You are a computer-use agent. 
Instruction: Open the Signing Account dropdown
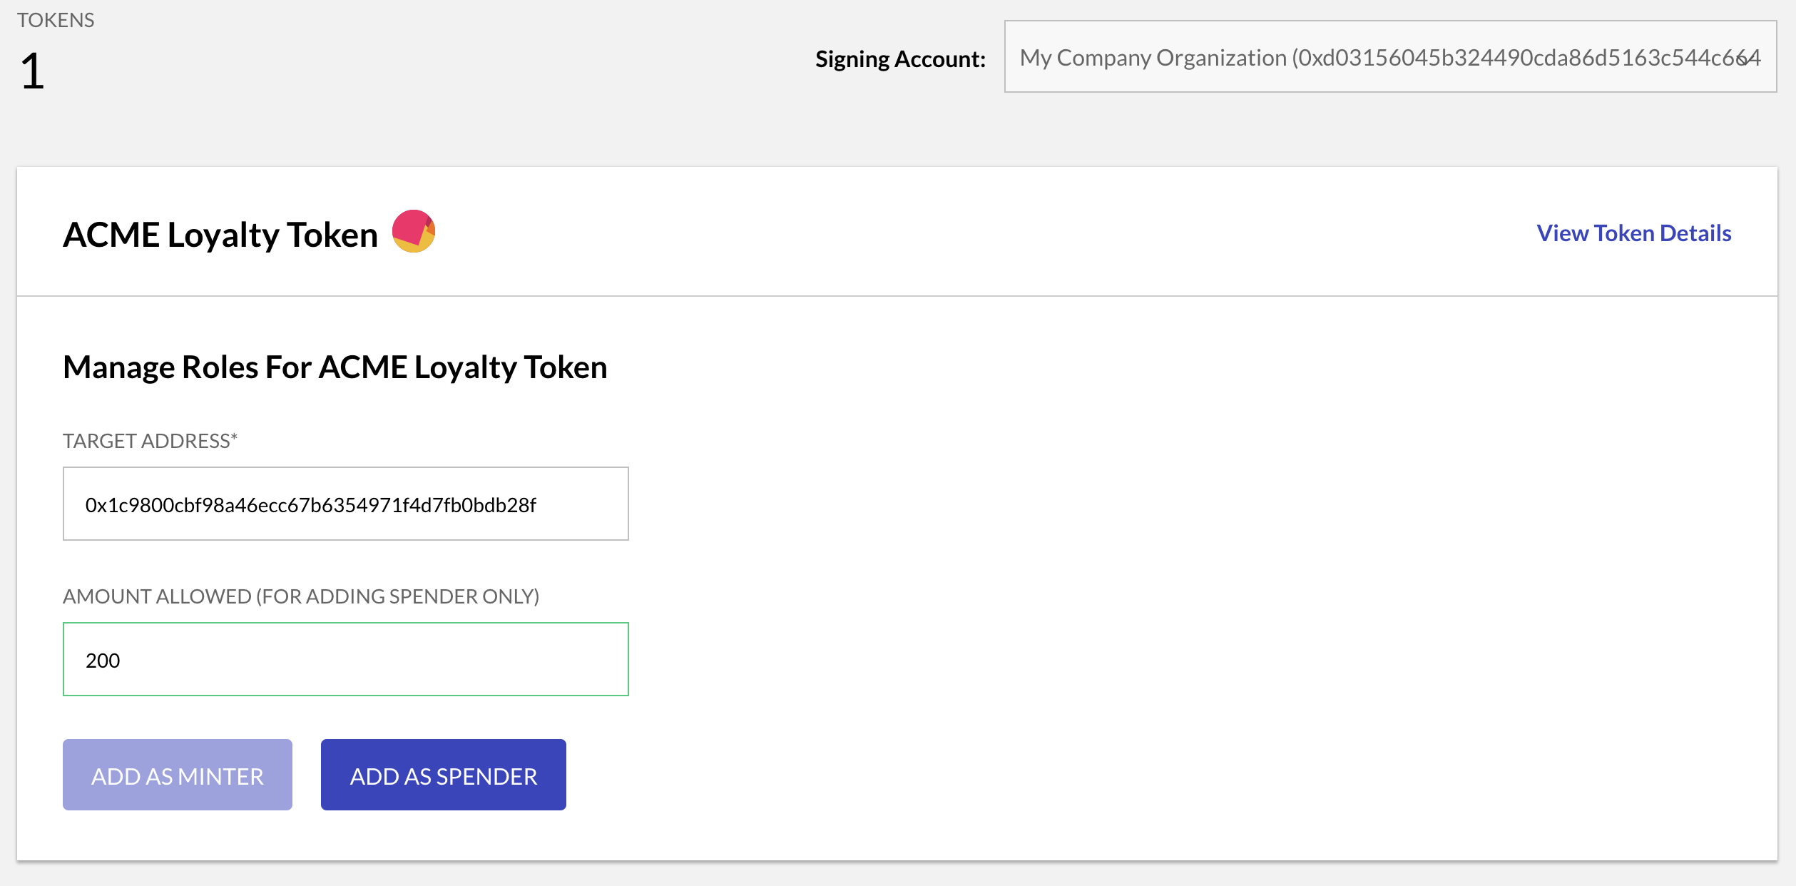pos(1390,57)
